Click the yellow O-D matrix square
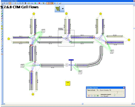Screen dimensions: 135x107 click(68, 83)
